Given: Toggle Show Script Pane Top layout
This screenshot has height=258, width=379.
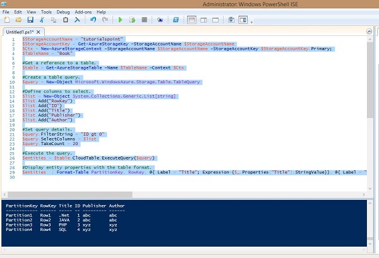Looking at the screenshot, I should tap(192, 20).
